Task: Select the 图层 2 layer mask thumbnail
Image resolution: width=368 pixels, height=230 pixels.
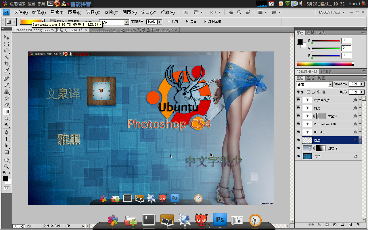Action: [x=321, y=148]
